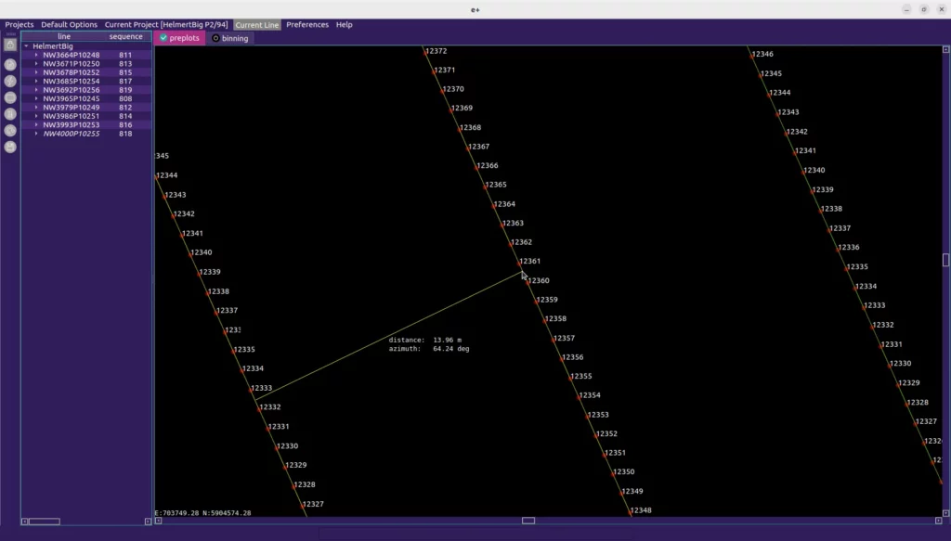The height and width of the screenshot is (541, 951).
Task: Expand line NW3664P10248
Action: (36, 55)
